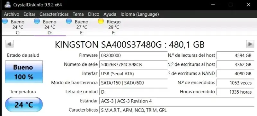Click the 24 °C temperature button
This screenshot has height=116, width=257.
[x=24, y=104]
